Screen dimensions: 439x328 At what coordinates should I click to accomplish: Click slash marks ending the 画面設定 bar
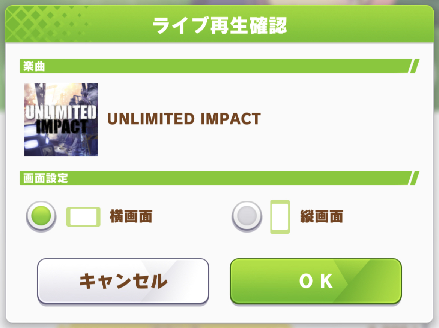414,178
